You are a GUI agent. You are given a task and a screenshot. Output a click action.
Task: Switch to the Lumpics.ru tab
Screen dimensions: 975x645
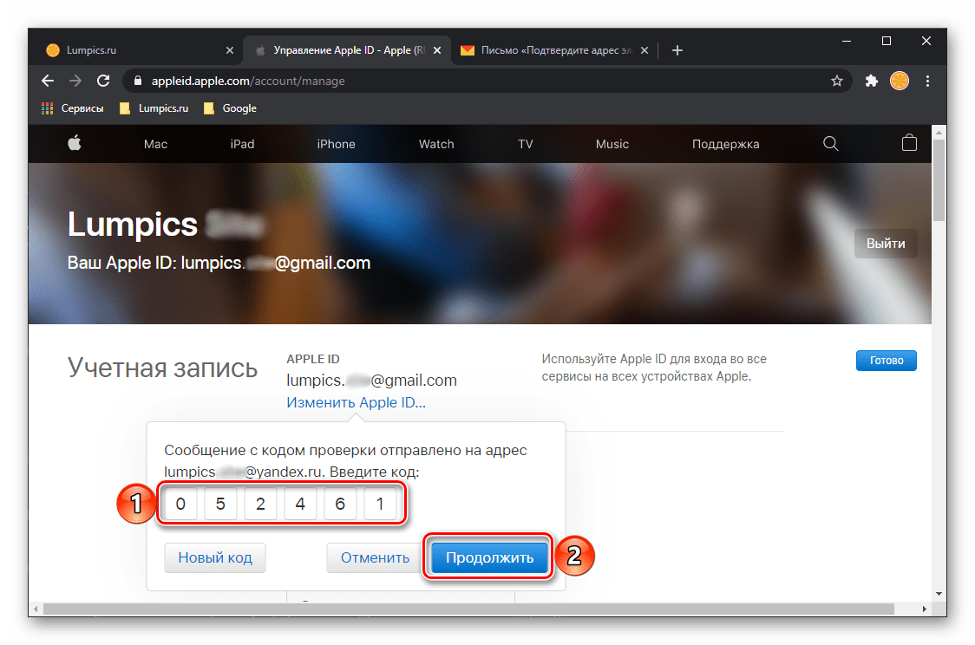point(130,50)
